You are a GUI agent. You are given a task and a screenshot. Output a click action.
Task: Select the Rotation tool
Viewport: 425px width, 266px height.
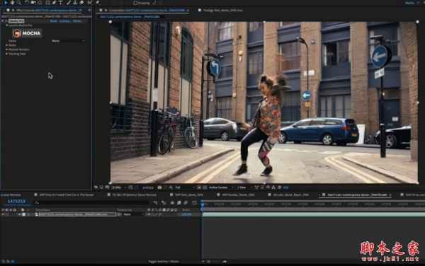click(27, 2)
